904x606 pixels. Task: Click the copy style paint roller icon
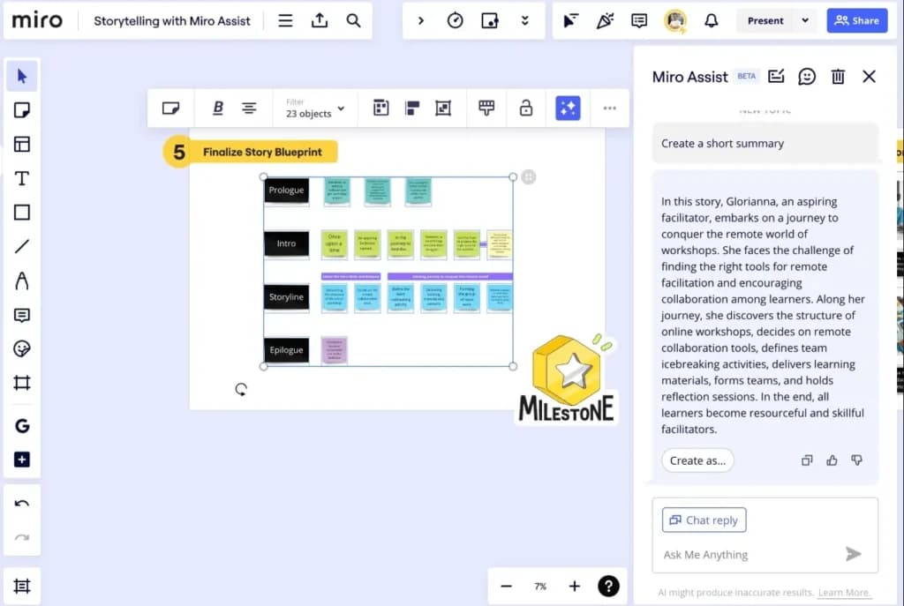(486, 108)
